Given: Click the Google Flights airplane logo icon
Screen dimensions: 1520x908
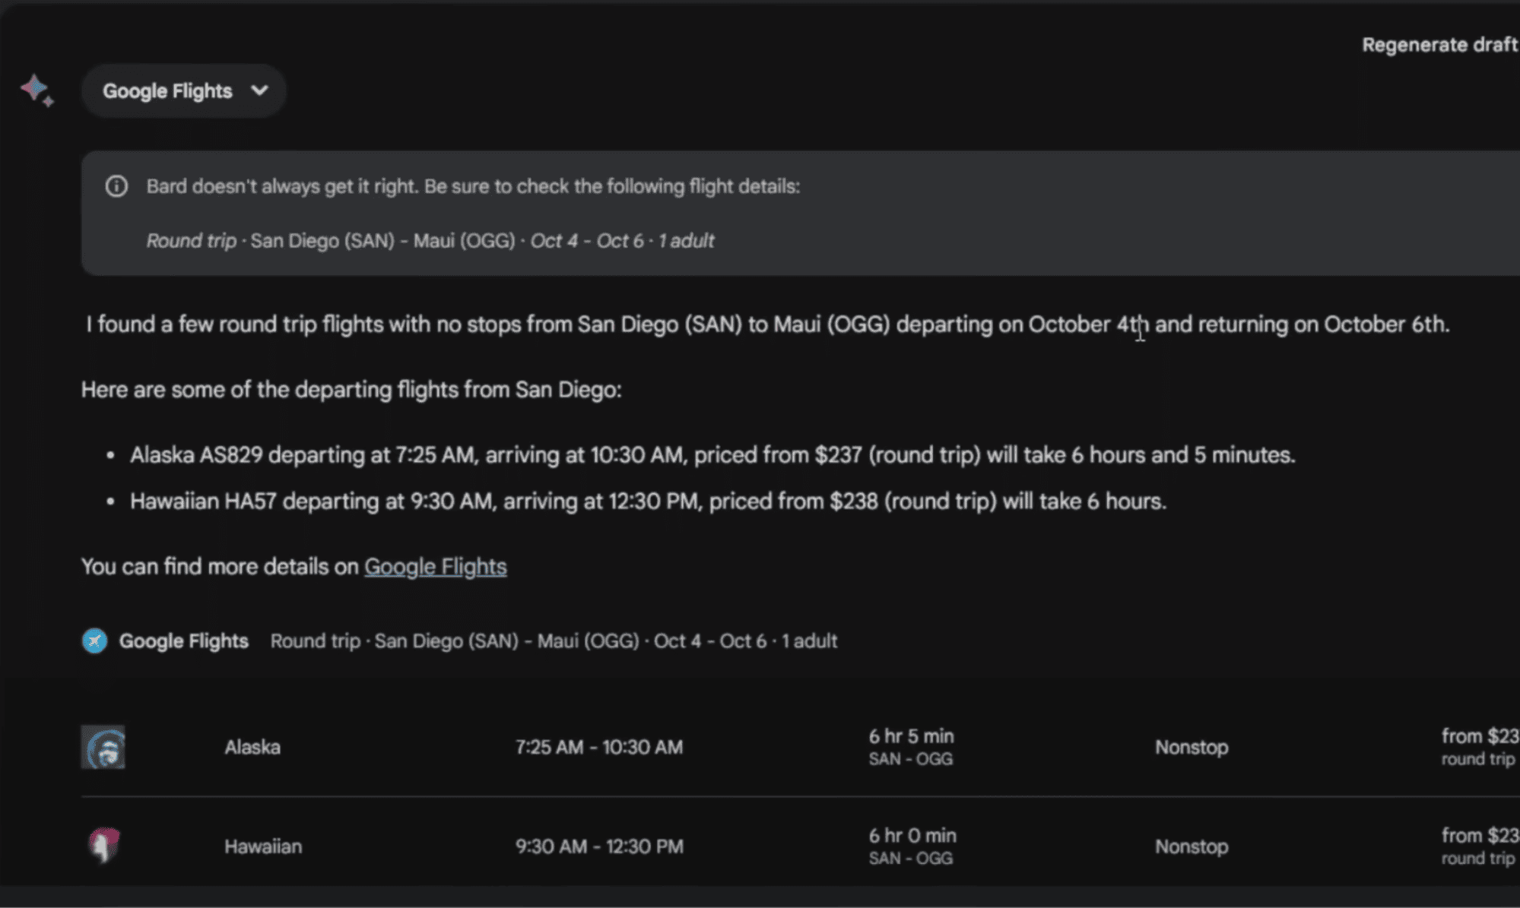Looking at the screenshot, I should pos(94,641).
